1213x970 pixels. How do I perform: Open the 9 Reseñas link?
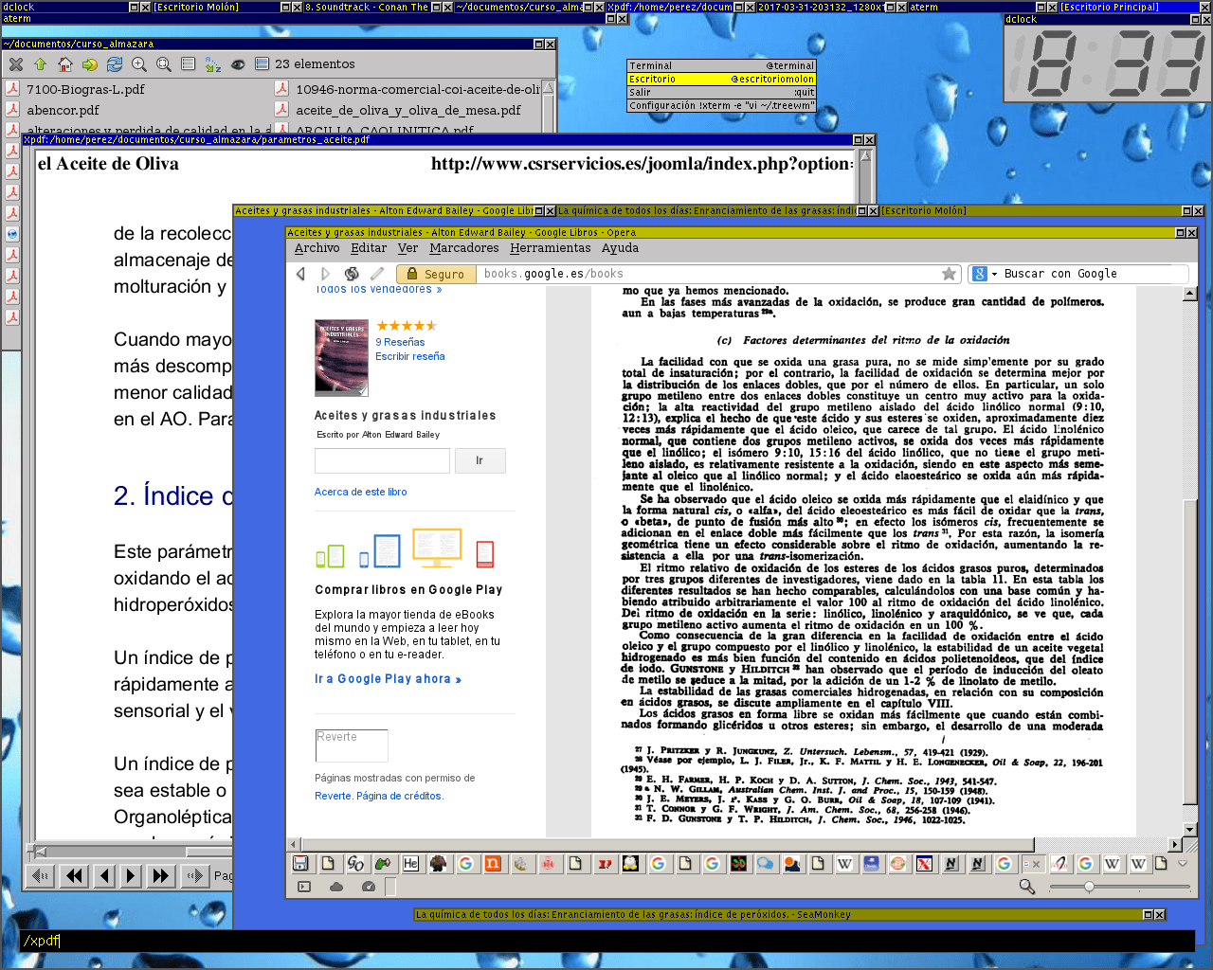click(x=400, y=342)
